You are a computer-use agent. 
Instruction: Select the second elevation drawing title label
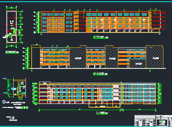coord(100,74)
